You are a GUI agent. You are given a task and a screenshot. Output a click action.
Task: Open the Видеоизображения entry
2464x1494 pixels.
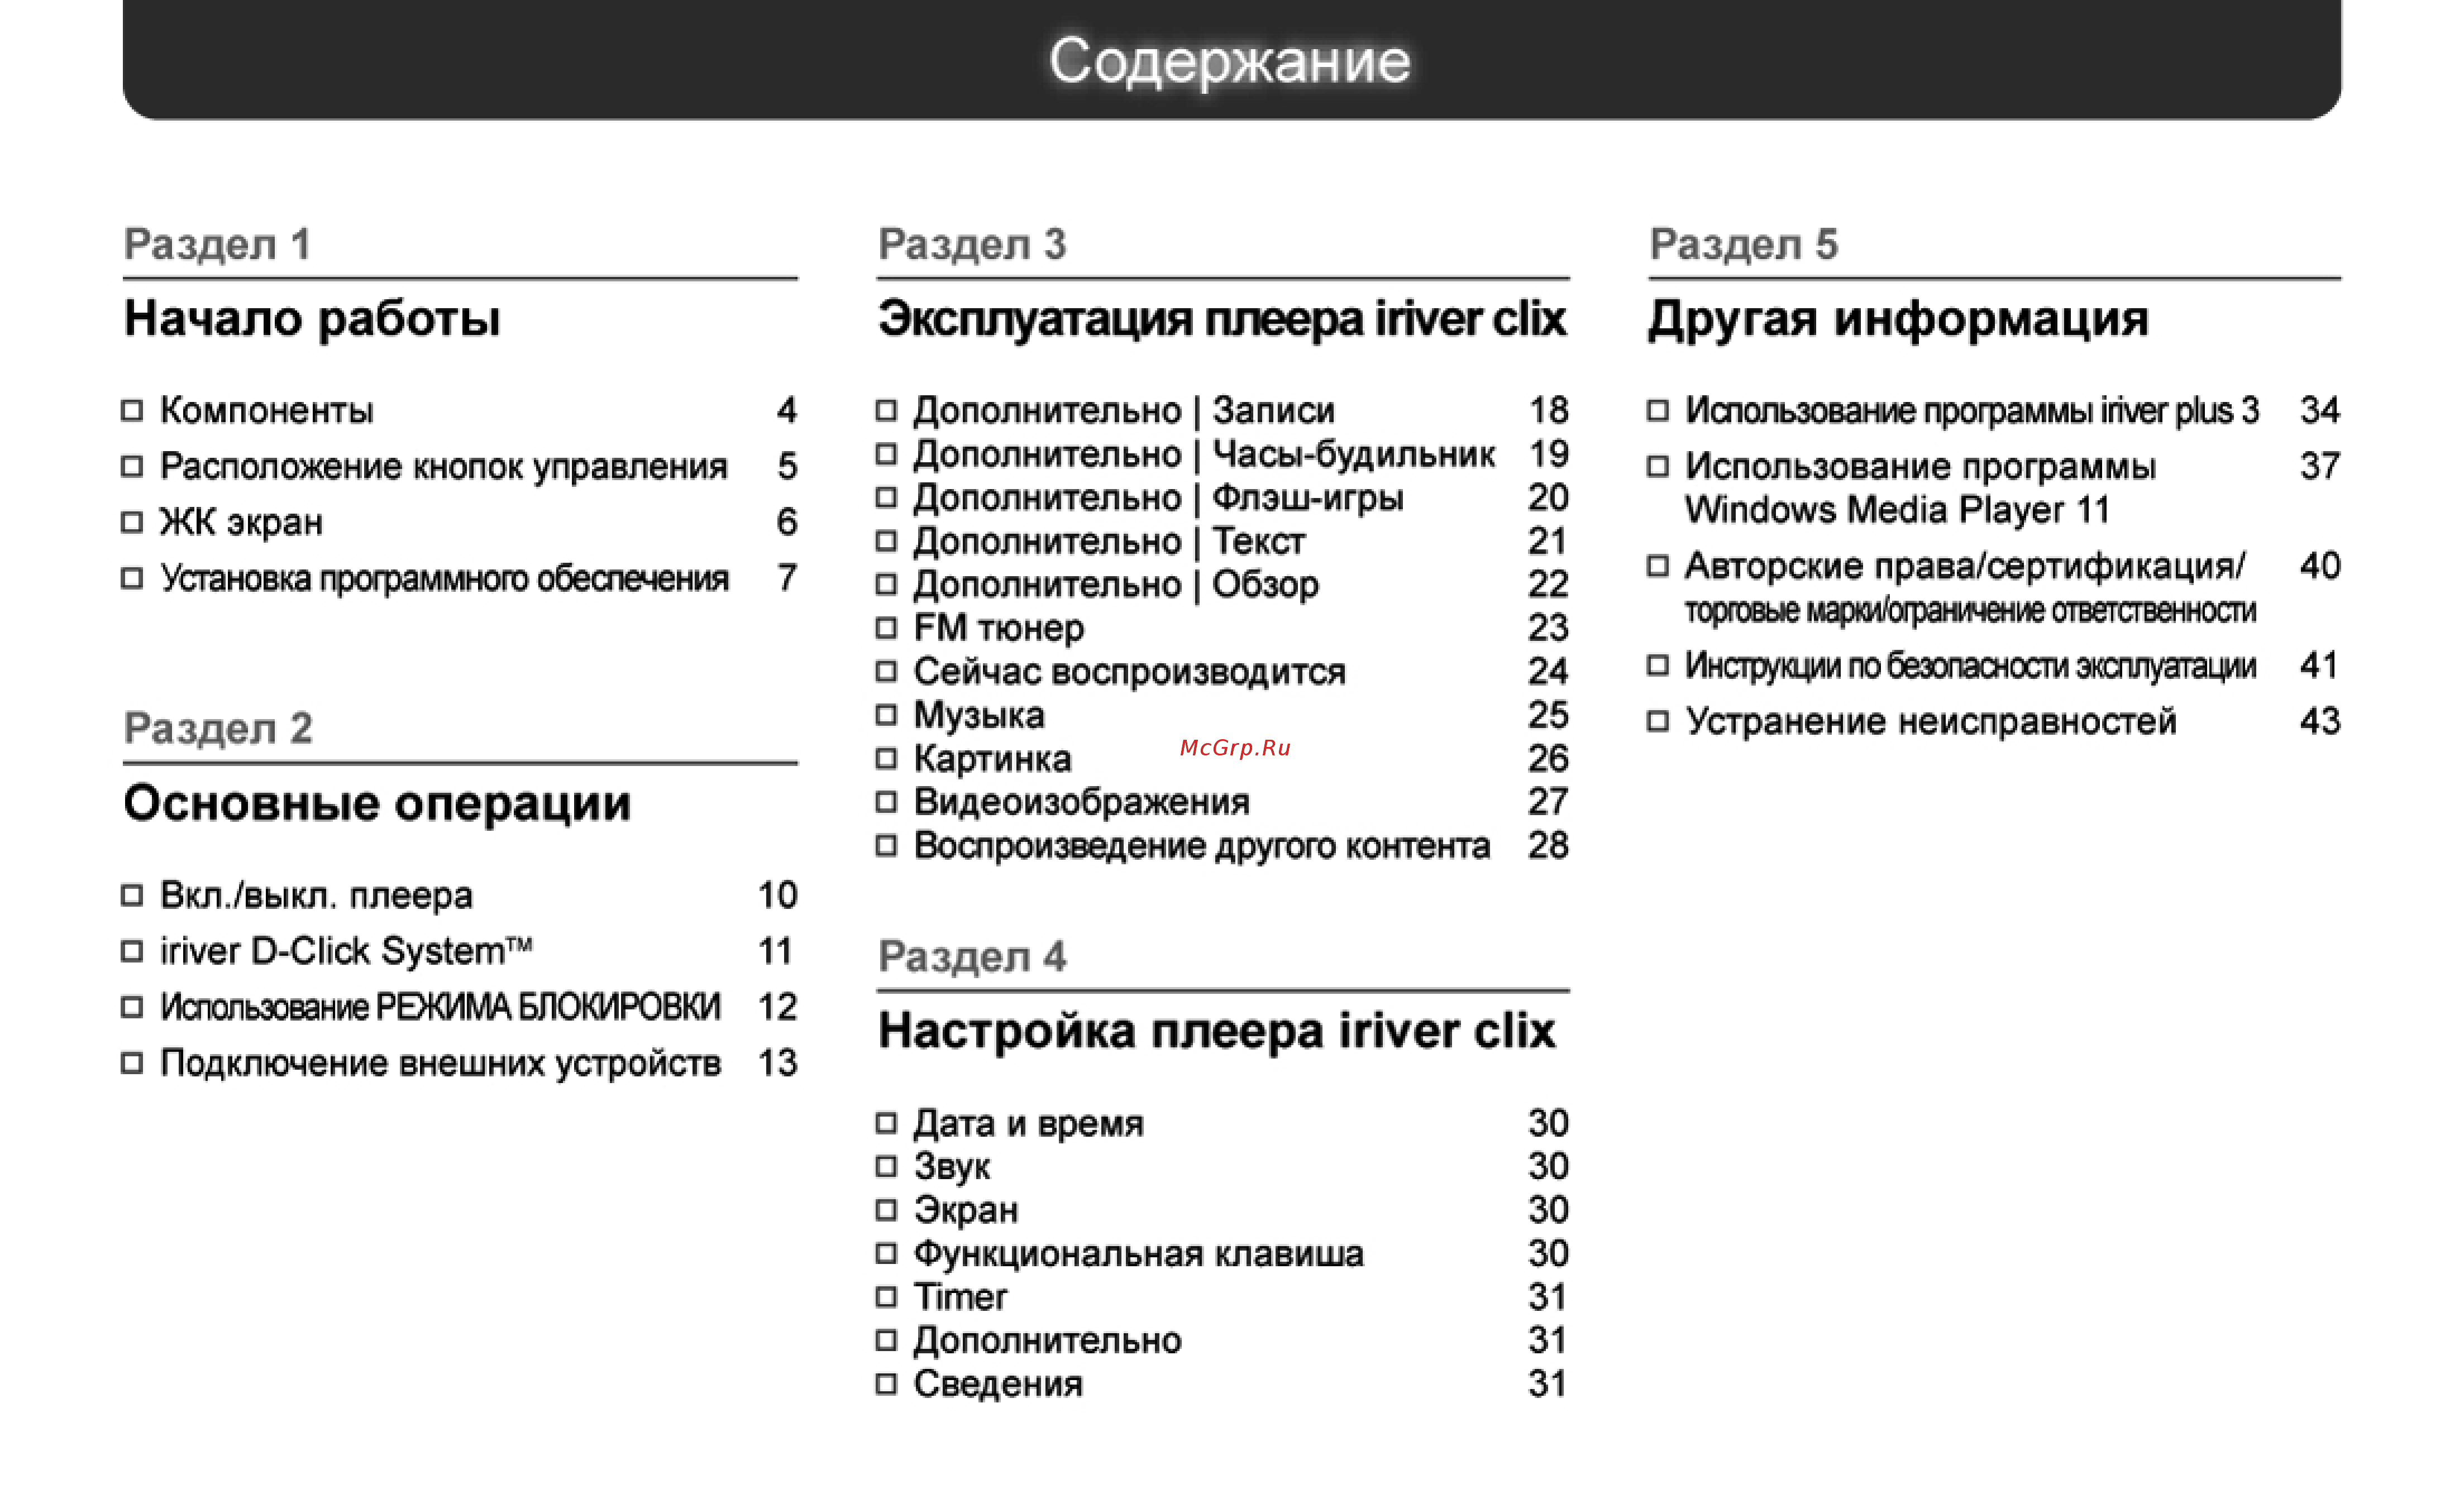click(1081, 802)
